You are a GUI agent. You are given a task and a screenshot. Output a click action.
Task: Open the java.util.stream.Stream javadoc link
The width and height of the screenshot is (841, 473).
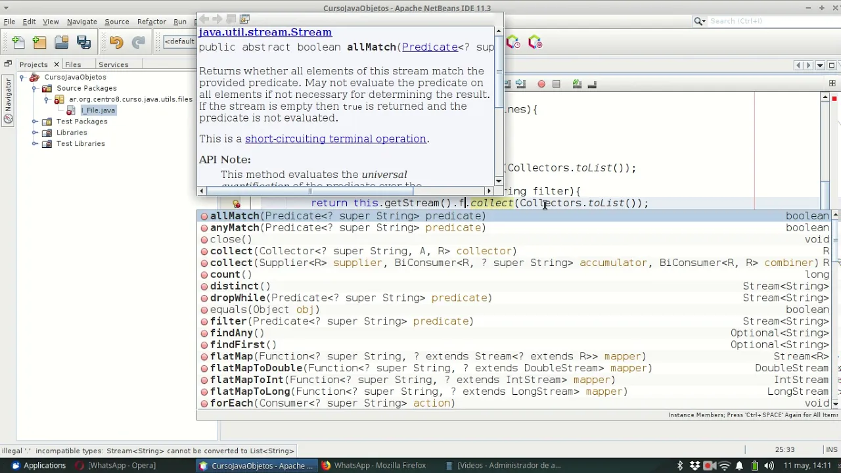pyautogui.click(x=265, y=32)
